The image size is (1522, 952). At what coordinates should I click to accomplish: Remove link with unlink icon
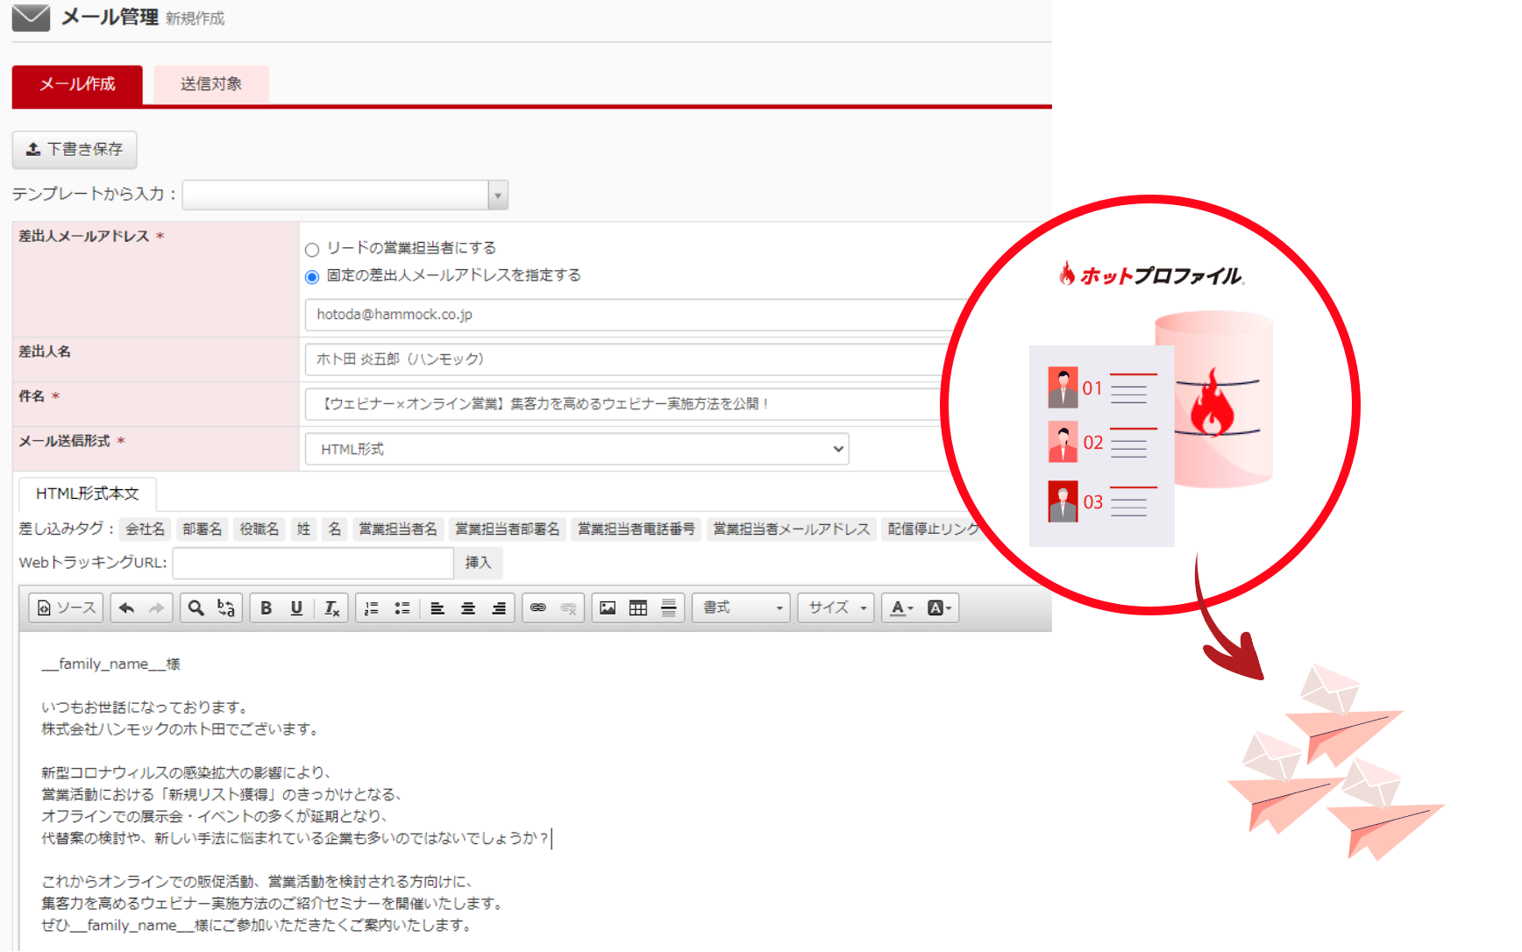568,607
